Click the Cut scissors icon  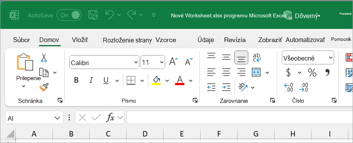coord(43,57)
